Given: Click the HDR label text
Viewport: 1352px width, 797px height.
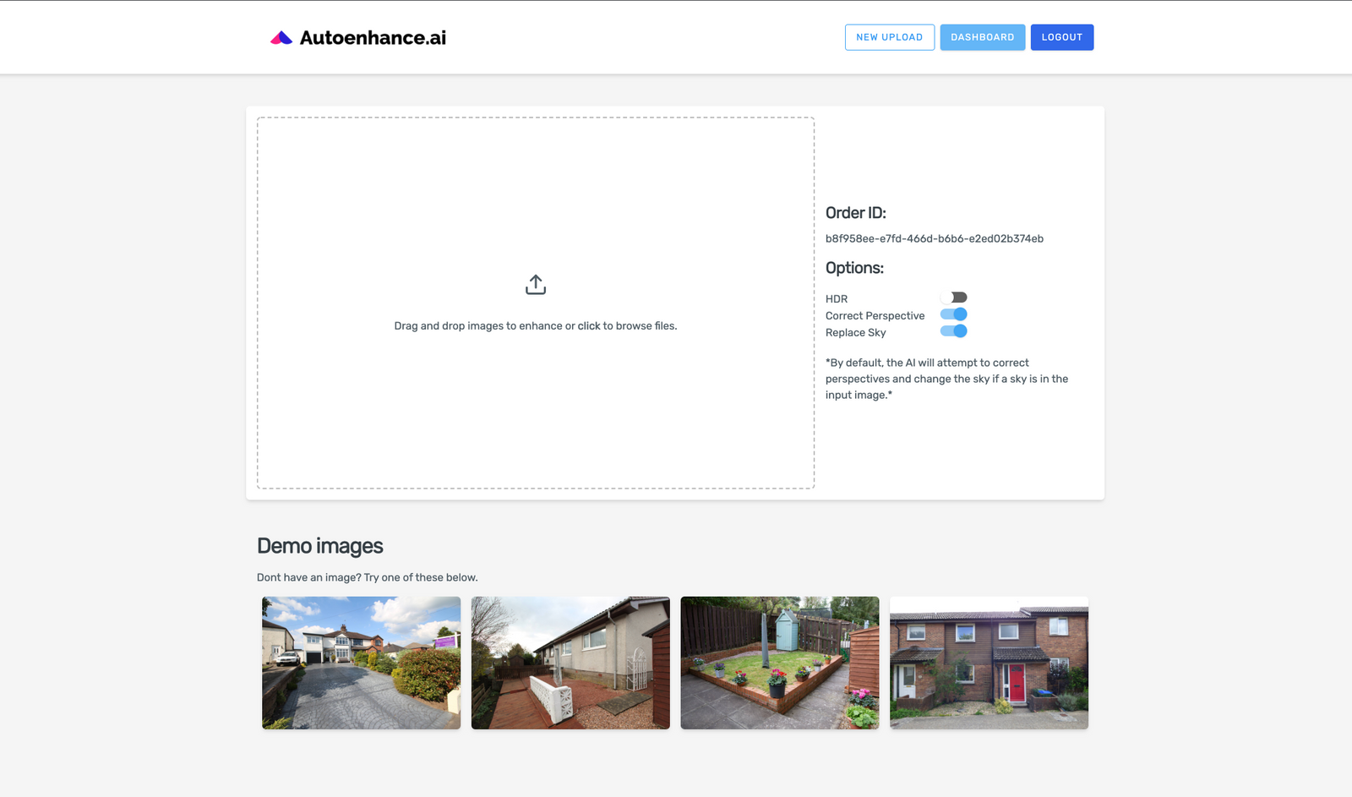Looking at the screenshot, I should click(836, 298).
